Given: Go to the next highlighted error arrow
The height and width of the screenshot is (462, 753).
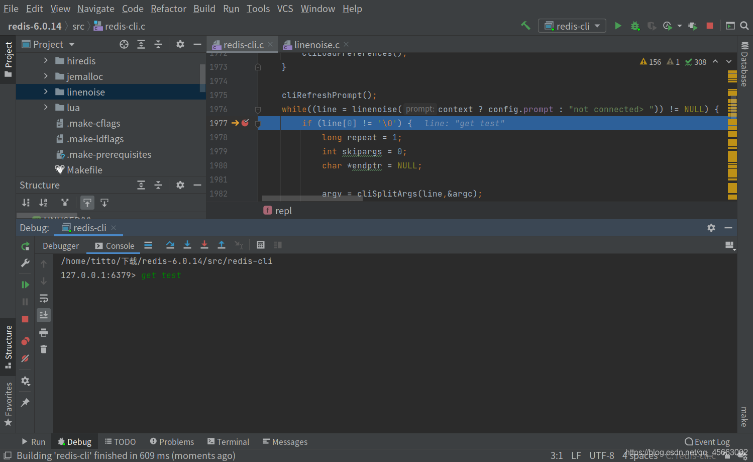Looking at the screenshot, I should click(729, 62).
